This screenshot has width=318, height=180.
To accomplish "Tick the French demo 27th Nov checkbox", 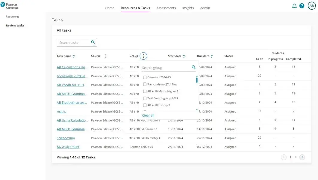I will [145, 84].
